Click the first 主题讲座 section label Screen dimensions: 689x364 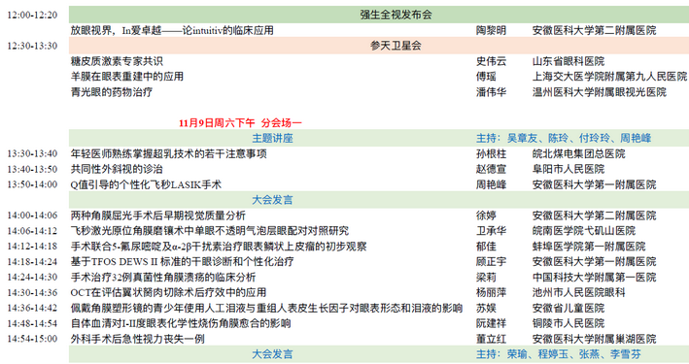pos(272,138)
